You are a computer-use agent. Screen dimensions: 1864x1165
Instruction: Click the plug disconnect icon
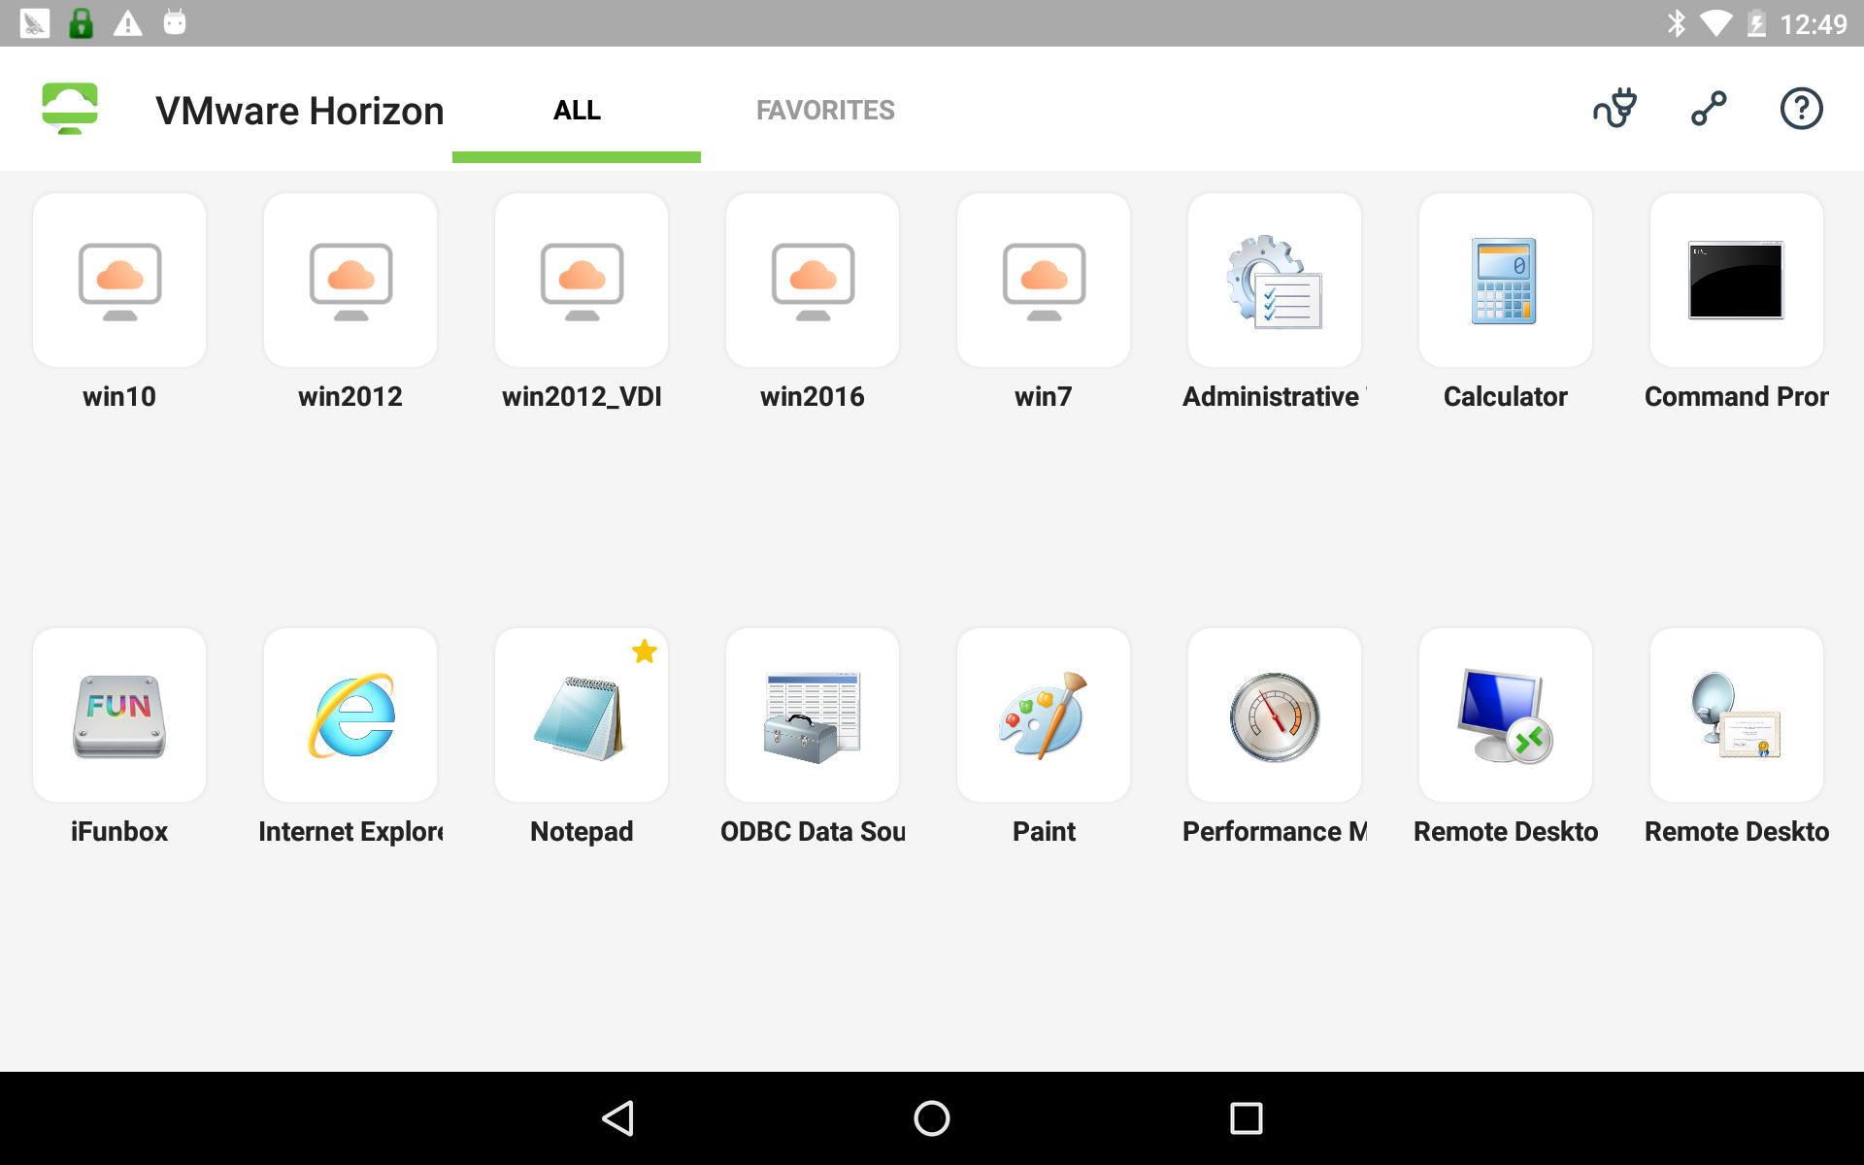pos(1614,109)
